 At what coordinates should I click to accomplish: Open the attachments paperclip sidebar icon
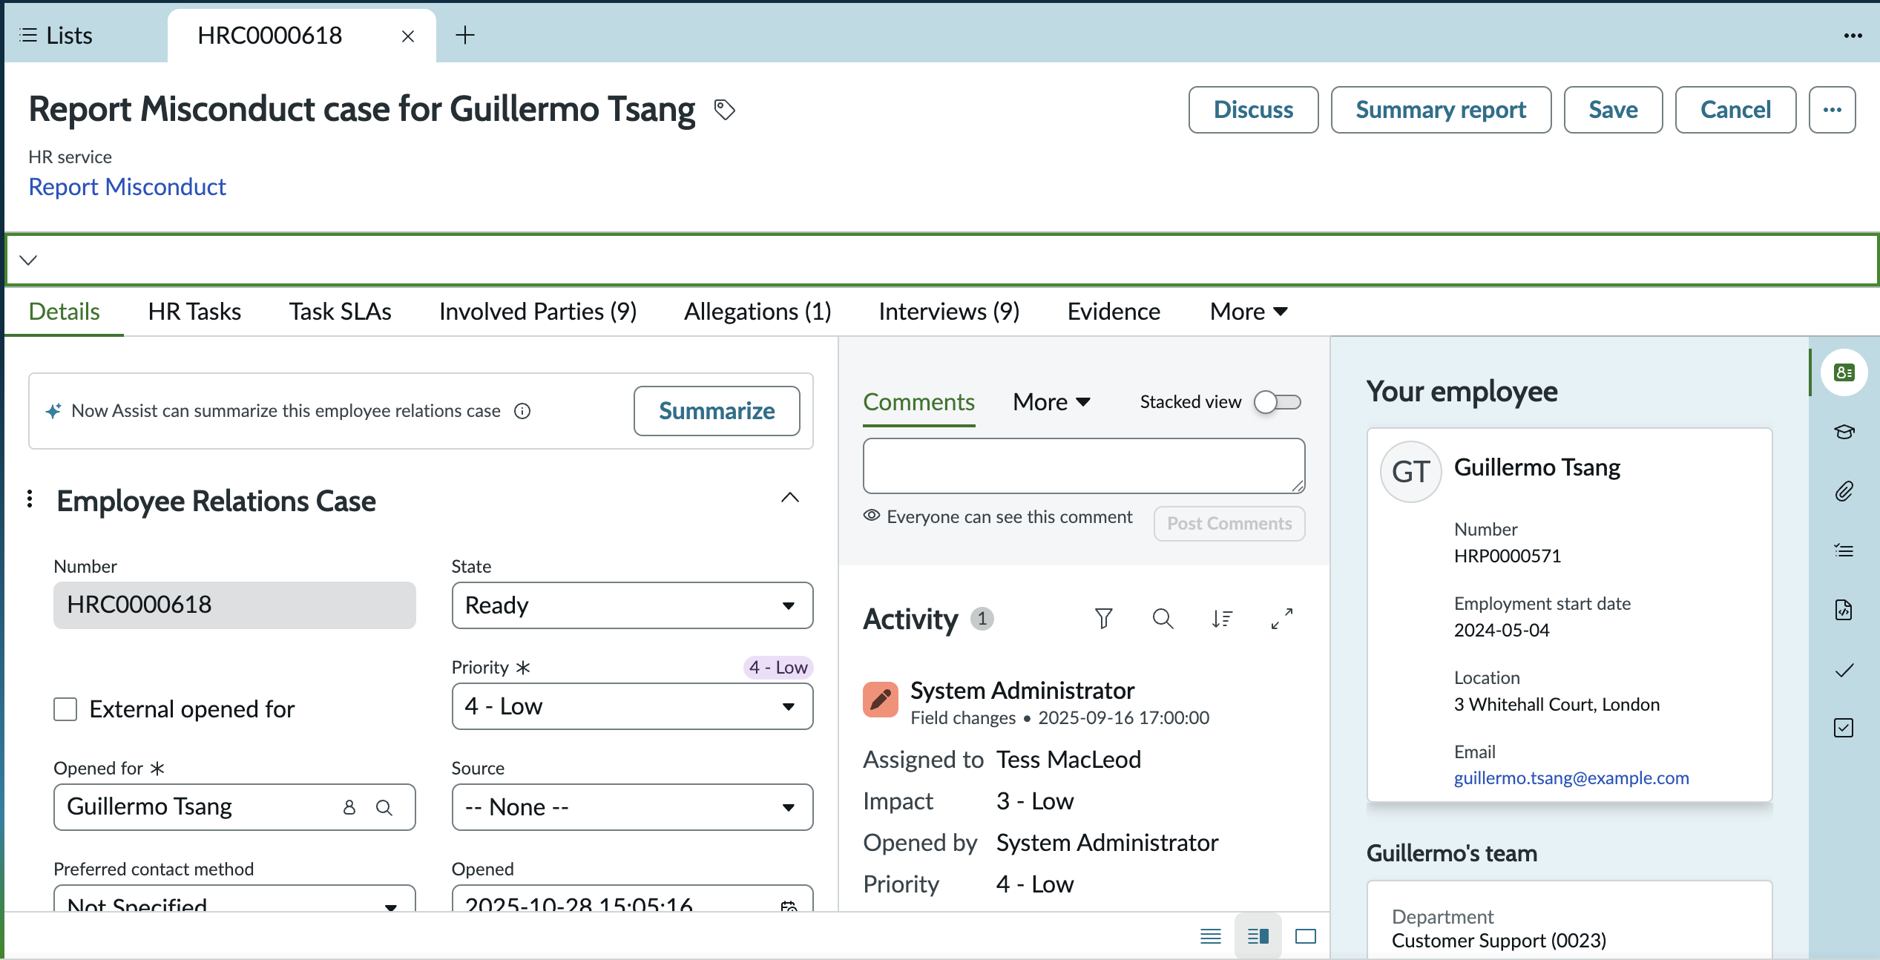1844,491
